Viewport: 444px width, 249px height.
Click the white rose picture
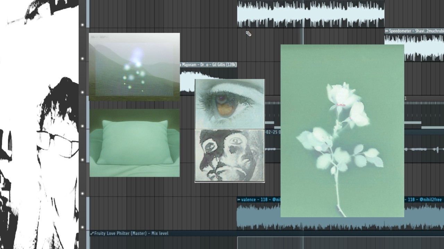point(342,131)
